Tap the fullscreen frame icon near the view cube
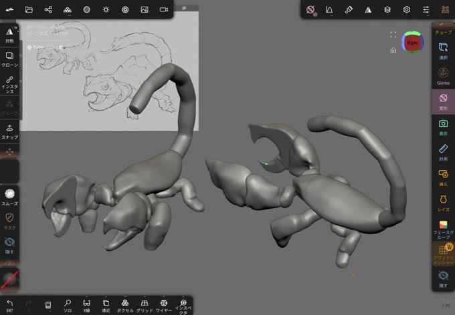 (x=393, y=35)
